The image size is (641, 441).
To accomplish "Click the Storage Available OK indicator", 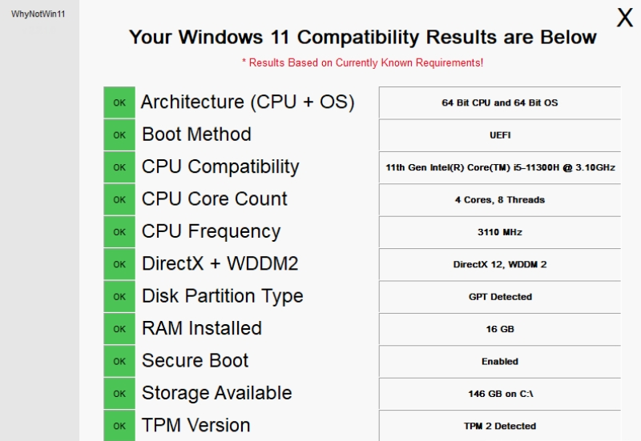I will [x=119, y=394].
